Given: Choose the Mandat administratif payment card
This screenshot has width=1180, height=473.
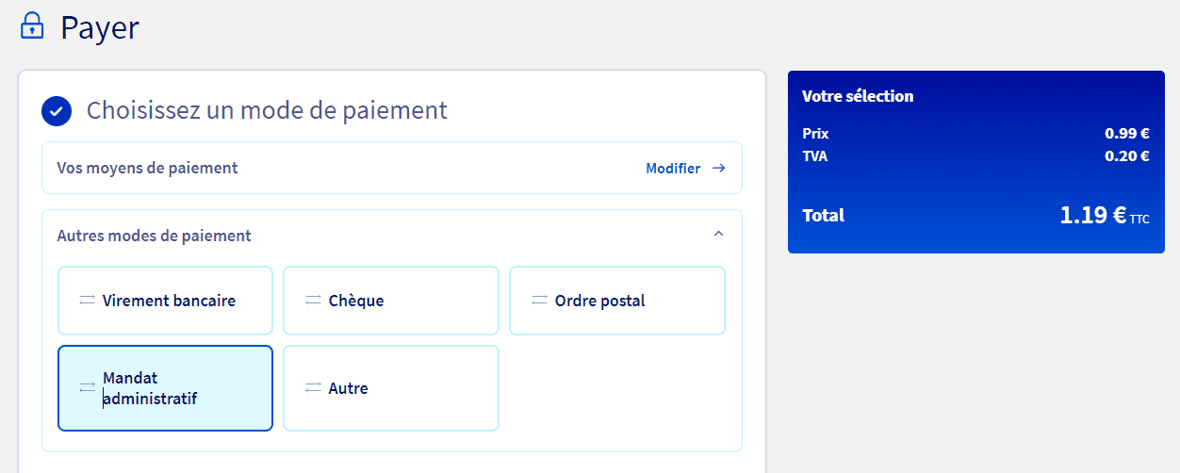Looking at the screenshot, I should (165, 388).
